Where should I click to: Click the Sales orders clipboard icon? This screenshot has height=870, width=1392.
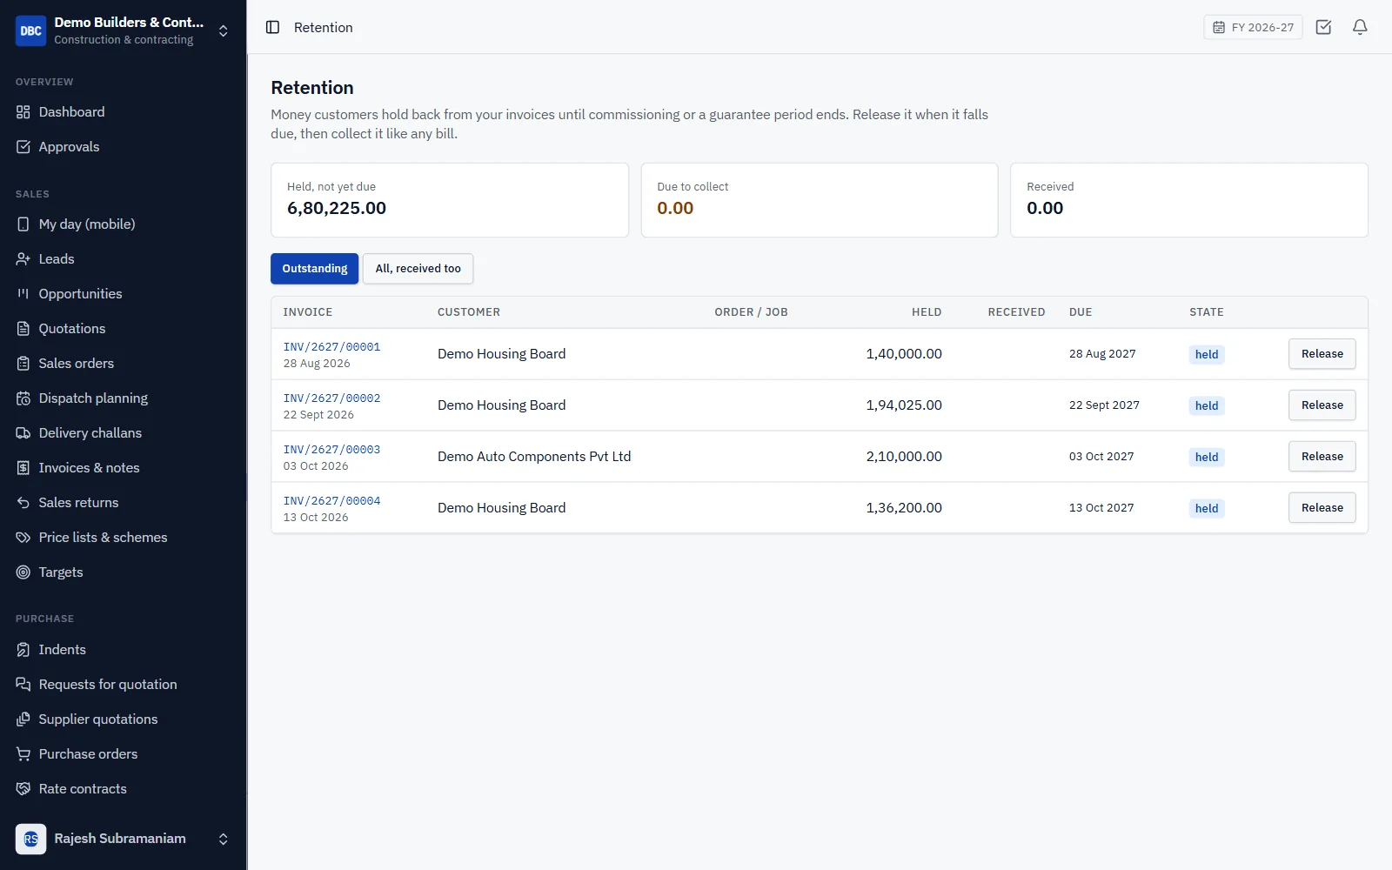23,364
